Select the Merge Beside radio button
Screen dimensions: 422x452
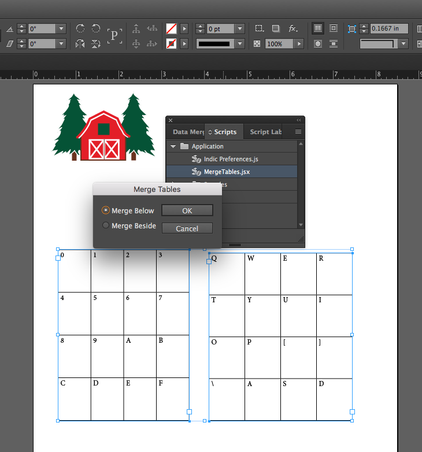click(106, 225)
